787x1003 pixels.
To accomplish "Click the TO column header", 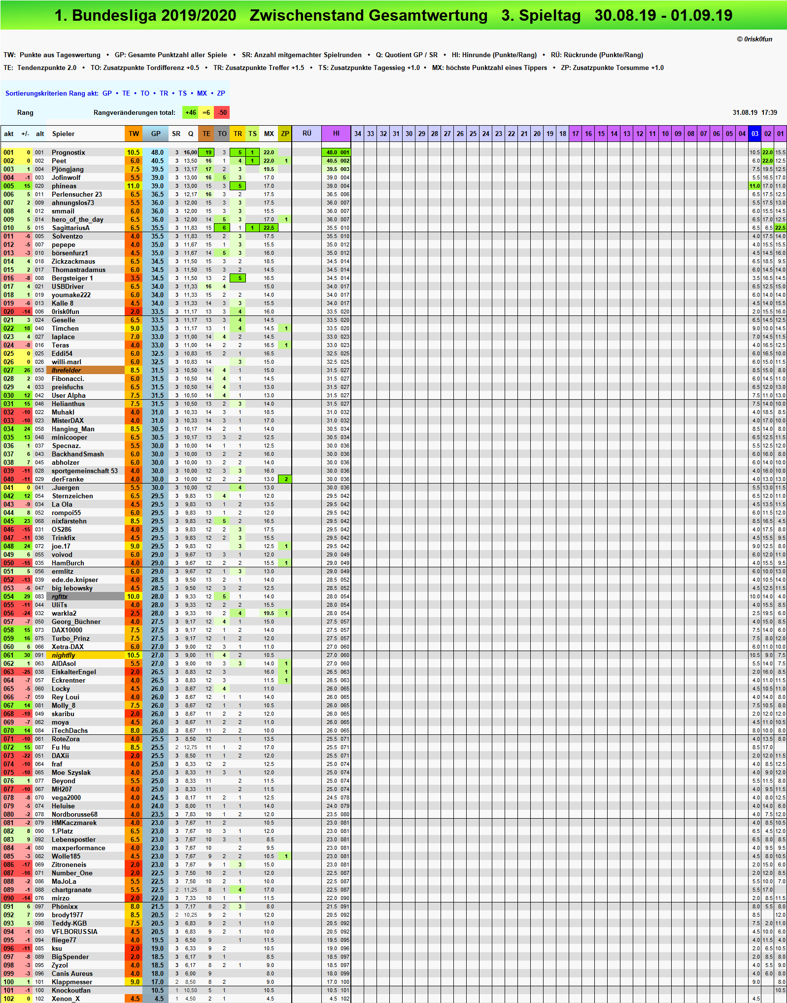I will click(222, 134).
